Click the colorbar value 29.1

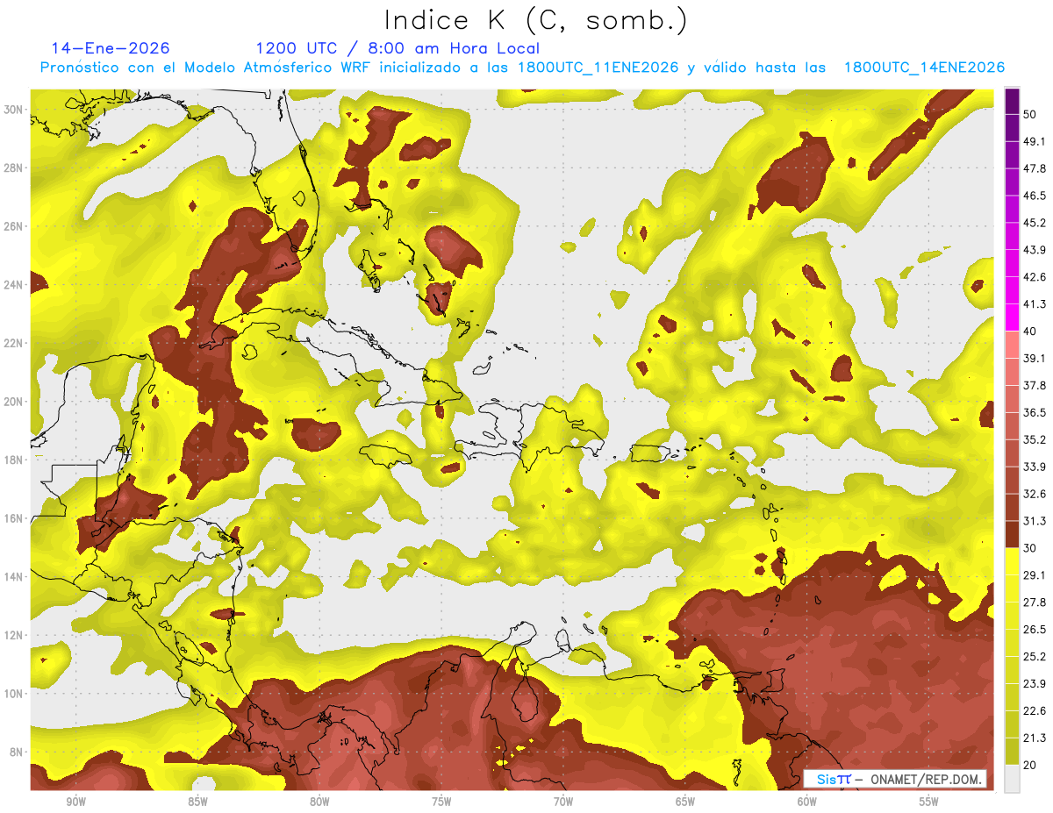coord(1035,574)
